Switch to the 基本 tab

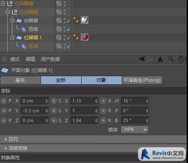coord(21,80)
